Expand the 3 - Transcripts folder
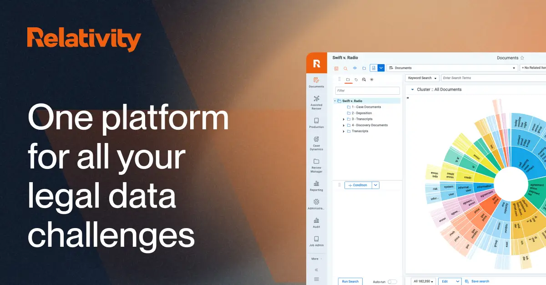 coord(344,119)
